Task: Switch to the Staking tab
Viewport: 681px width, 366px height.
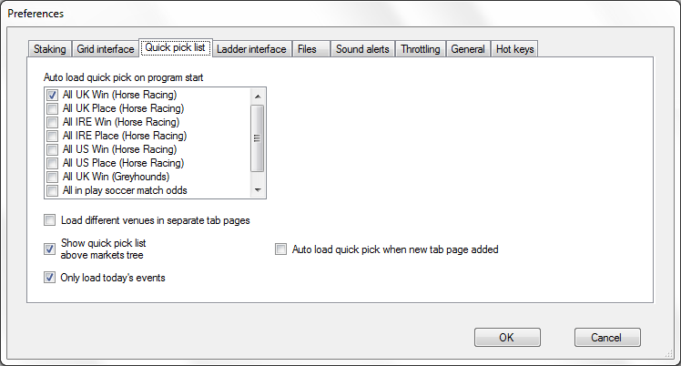Action: coord(49,49)
